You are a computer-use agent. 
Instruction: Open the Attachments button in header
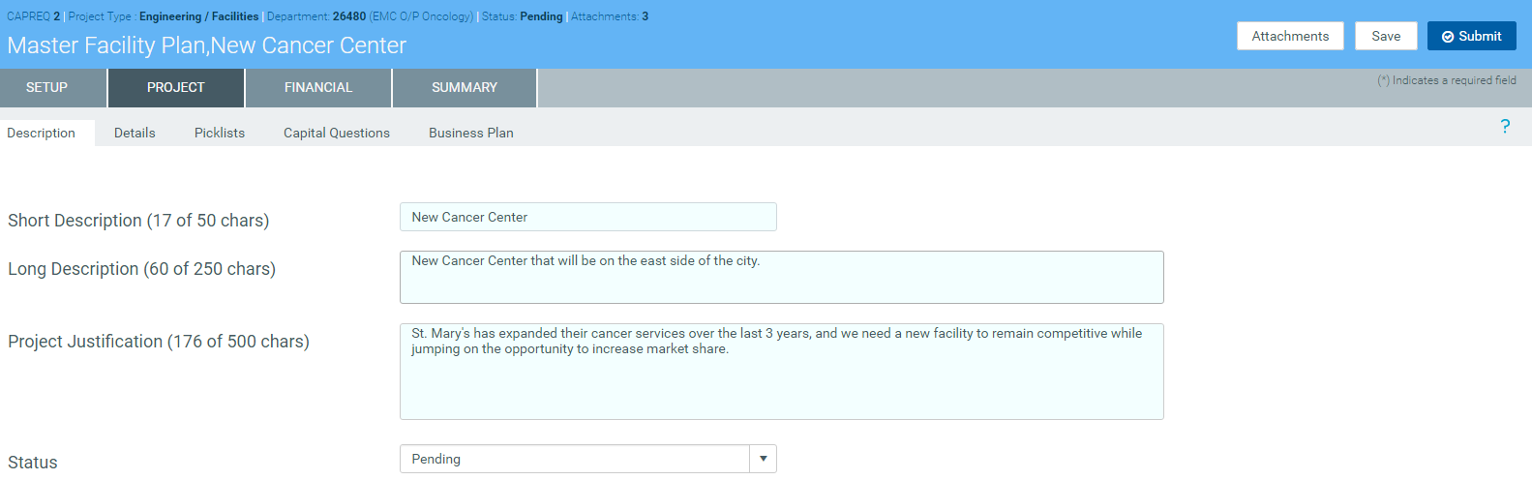click(x=1289, y=36)
